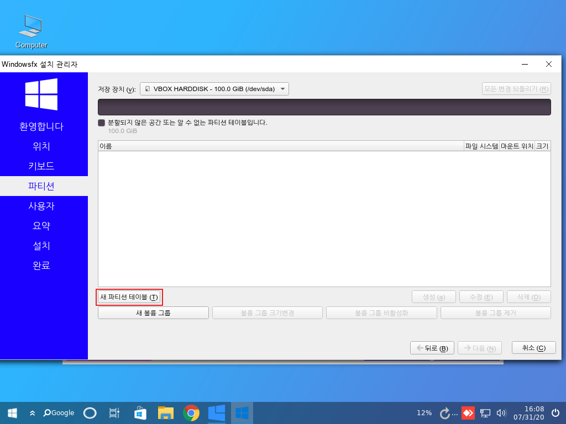Open the clock showing 16:08

(x=529, y=413)
